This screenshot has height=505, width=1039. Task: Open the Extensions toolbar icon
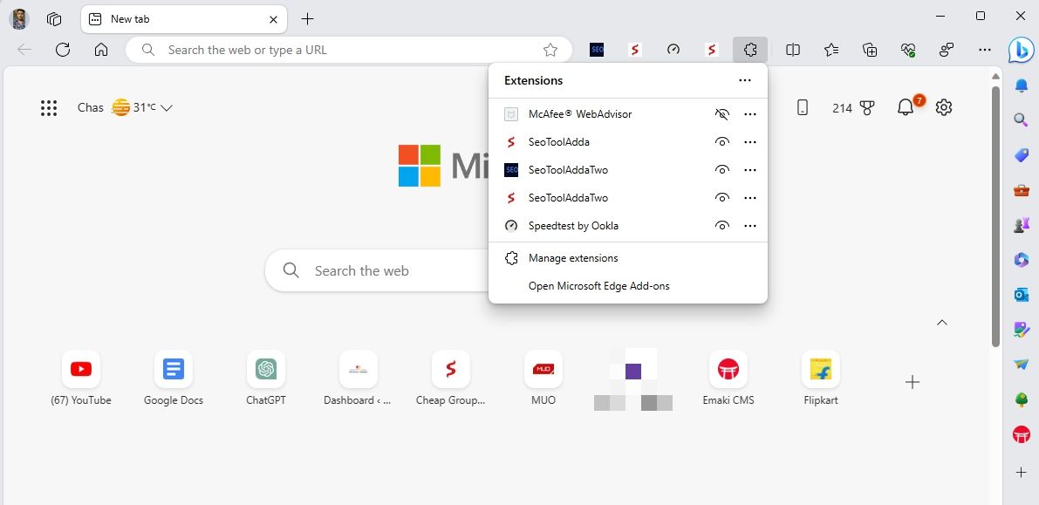pos(750,50)
